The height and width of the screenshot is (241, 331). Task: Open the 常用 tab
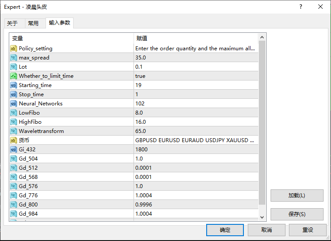[33, 24]
